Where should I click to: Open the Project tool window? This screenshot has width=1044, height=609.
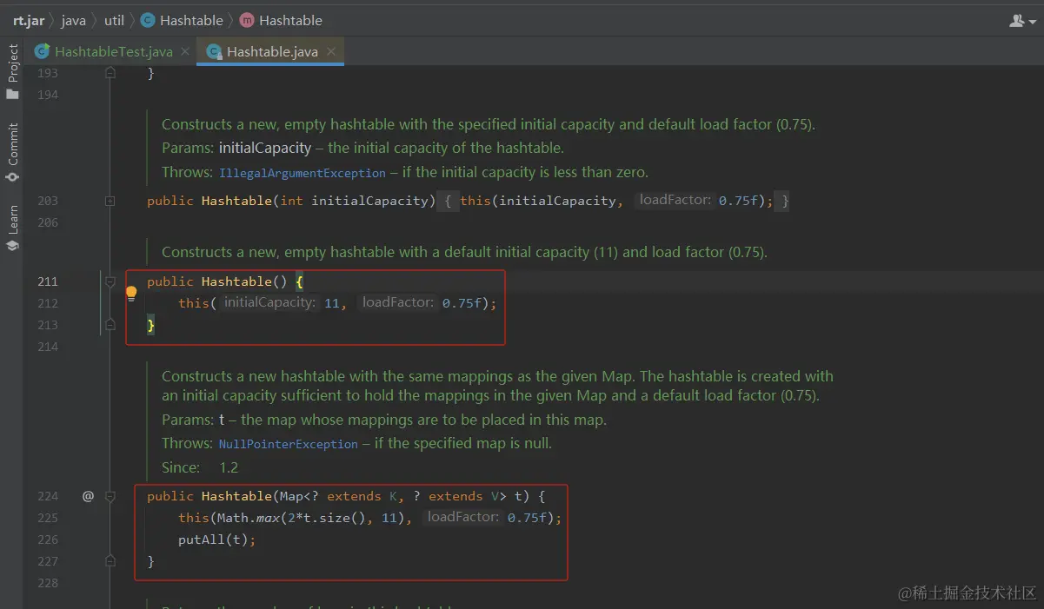coord(12,71)
